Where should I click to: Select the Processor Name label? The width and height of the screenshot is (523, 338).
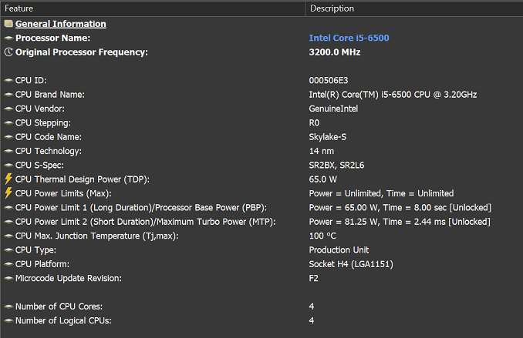coord(52,38)
